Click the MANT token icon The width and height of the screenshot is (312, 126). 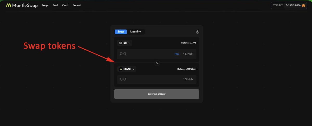[x=121, y=69]
